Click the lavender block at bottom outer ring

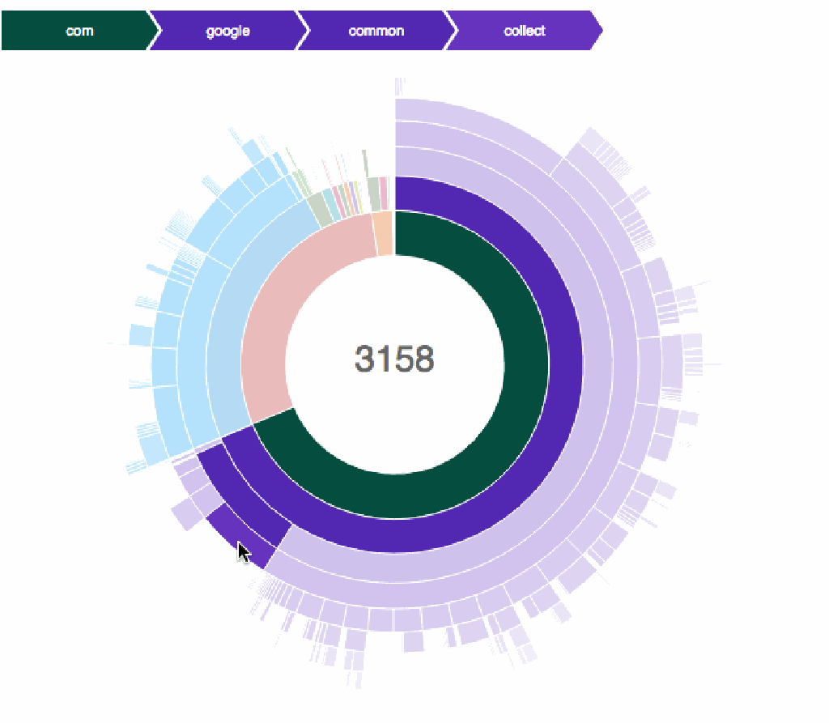413,642
